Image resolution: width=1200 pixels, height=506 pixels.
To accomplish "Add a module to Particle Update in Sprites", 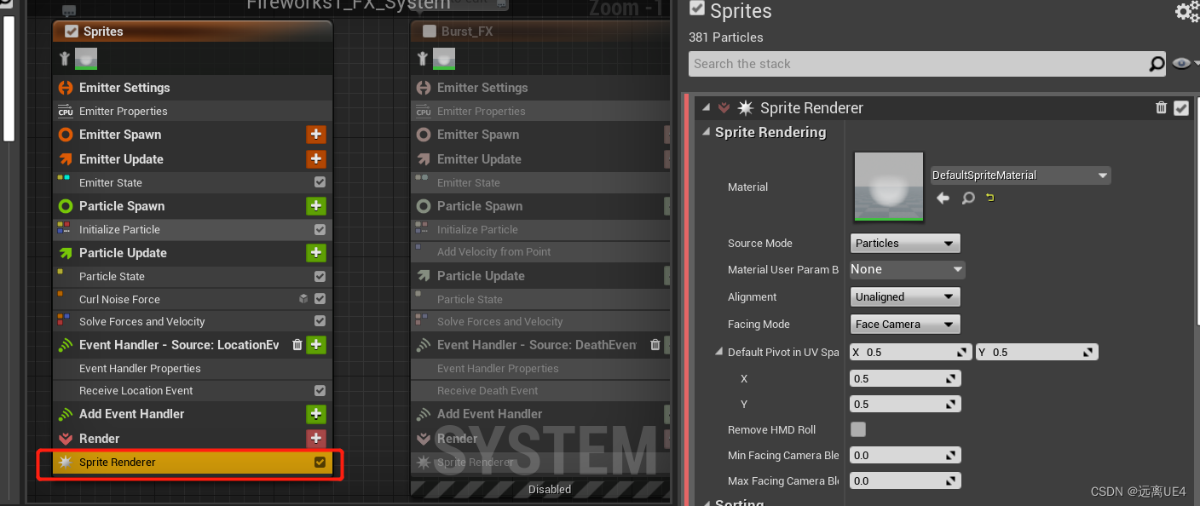I will click(316, 253).
